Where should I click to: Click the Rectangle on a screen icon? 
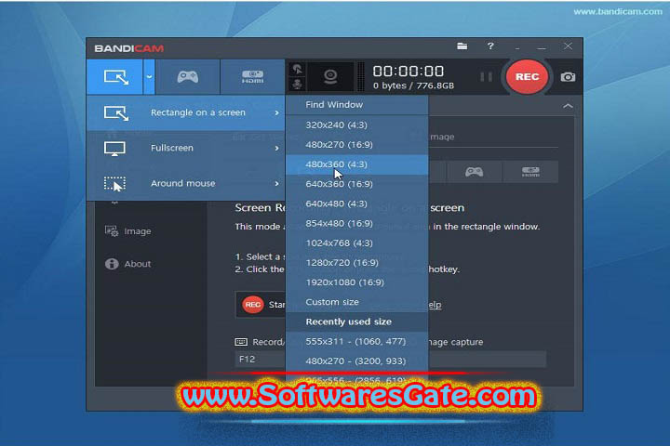pos(115,113)
